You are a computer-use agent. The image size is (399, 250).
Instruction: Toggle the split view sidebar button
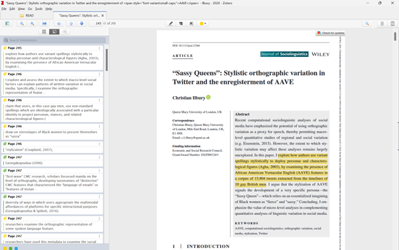tap(392, 23)
